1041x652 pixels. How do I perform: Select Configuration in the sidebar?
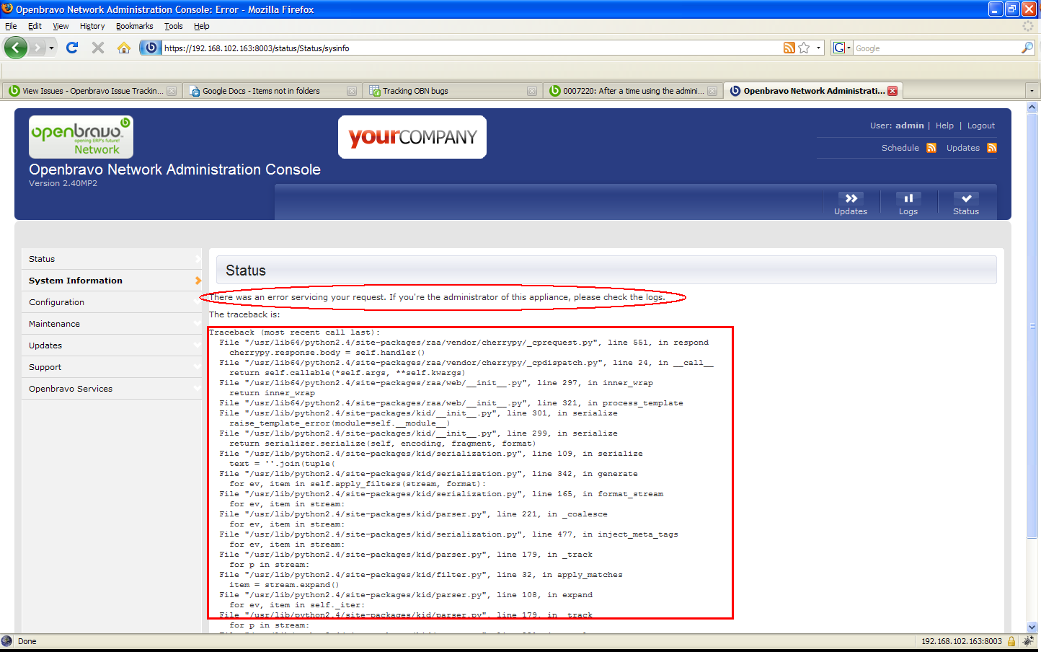[x=112, y=302]
